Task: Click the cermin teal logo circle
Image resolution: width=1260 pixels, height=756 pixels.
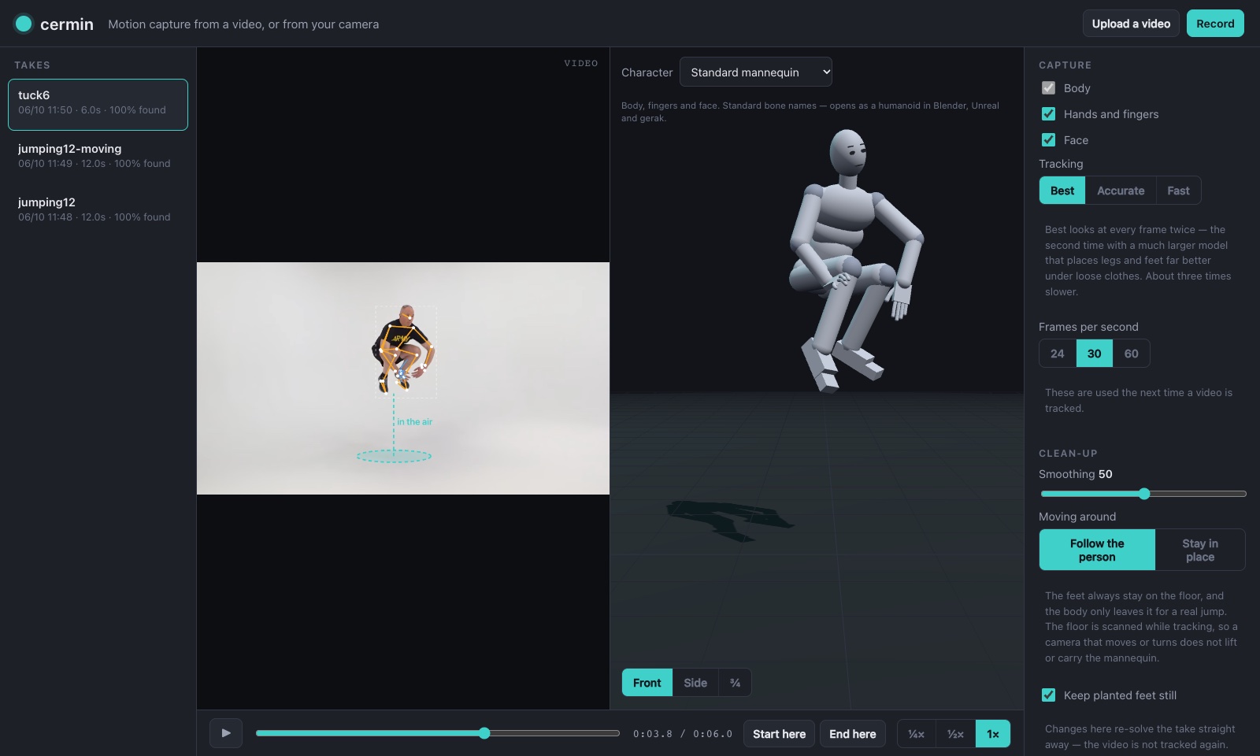Action: 24,24
